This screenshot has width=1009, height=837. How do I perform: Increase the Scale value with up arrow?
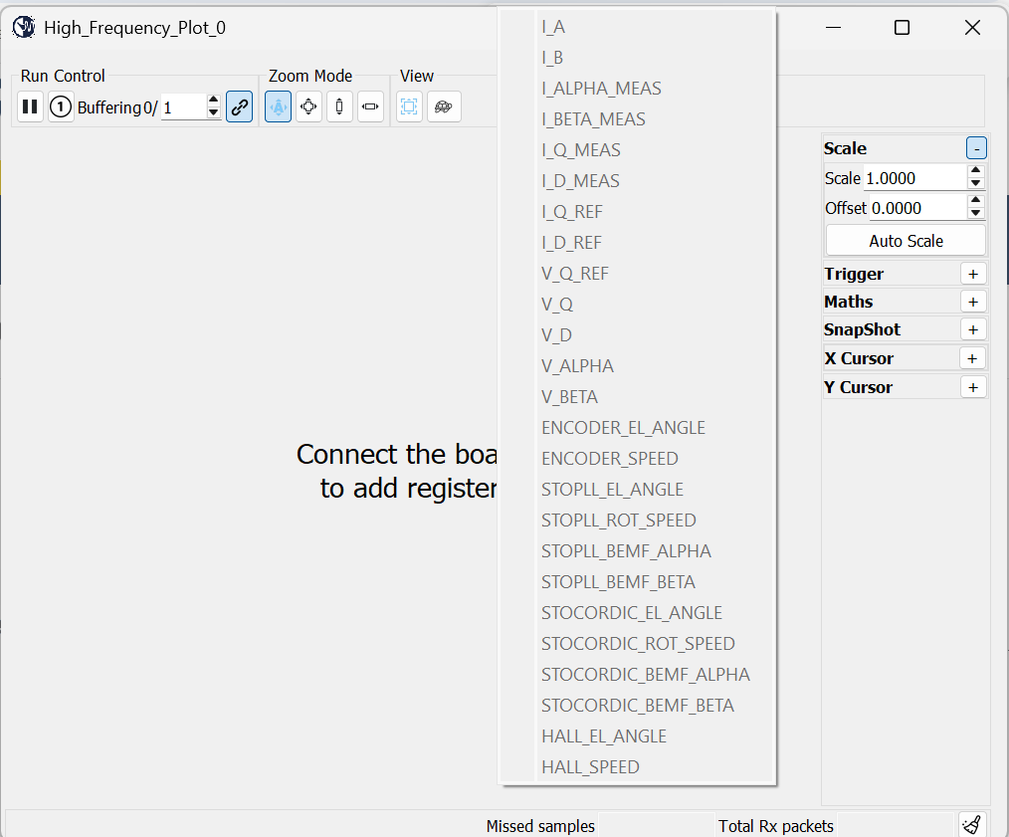tap(975, 171)
